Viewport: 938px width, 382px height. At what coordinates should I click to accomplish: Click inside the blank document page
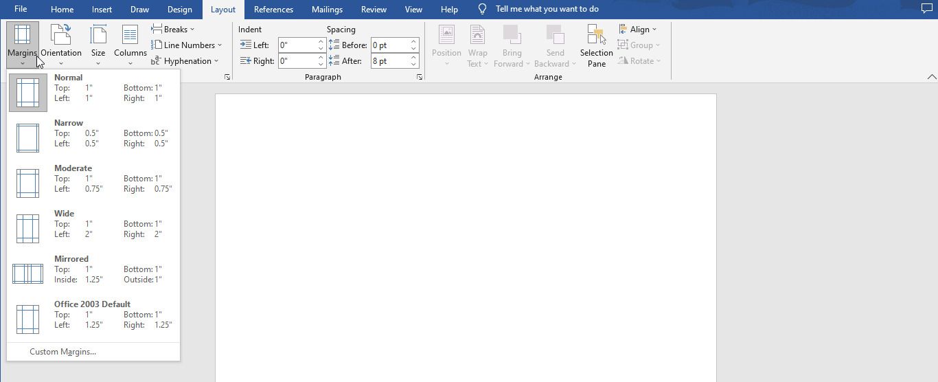point(466,238)
